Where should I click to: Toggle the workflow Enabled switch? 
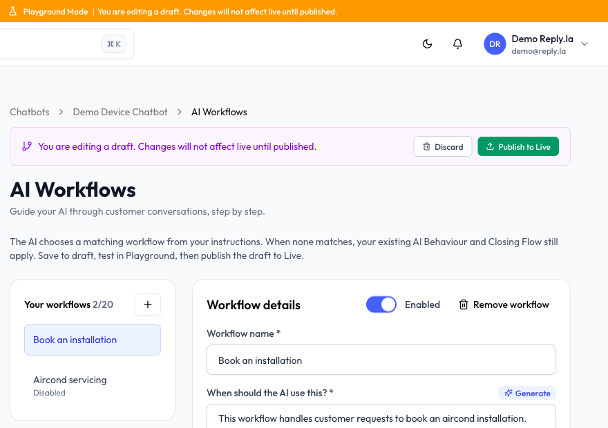(381, 304)
